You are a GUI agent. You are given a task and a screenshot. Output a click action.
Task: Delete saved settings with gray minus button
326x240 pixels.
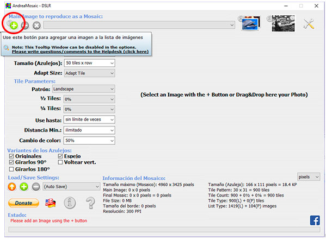coord(36,186)
